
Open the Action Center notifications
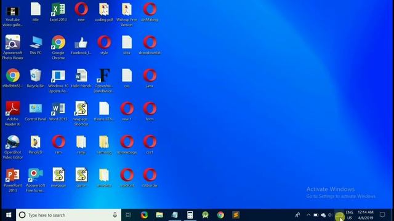point(382,215)
